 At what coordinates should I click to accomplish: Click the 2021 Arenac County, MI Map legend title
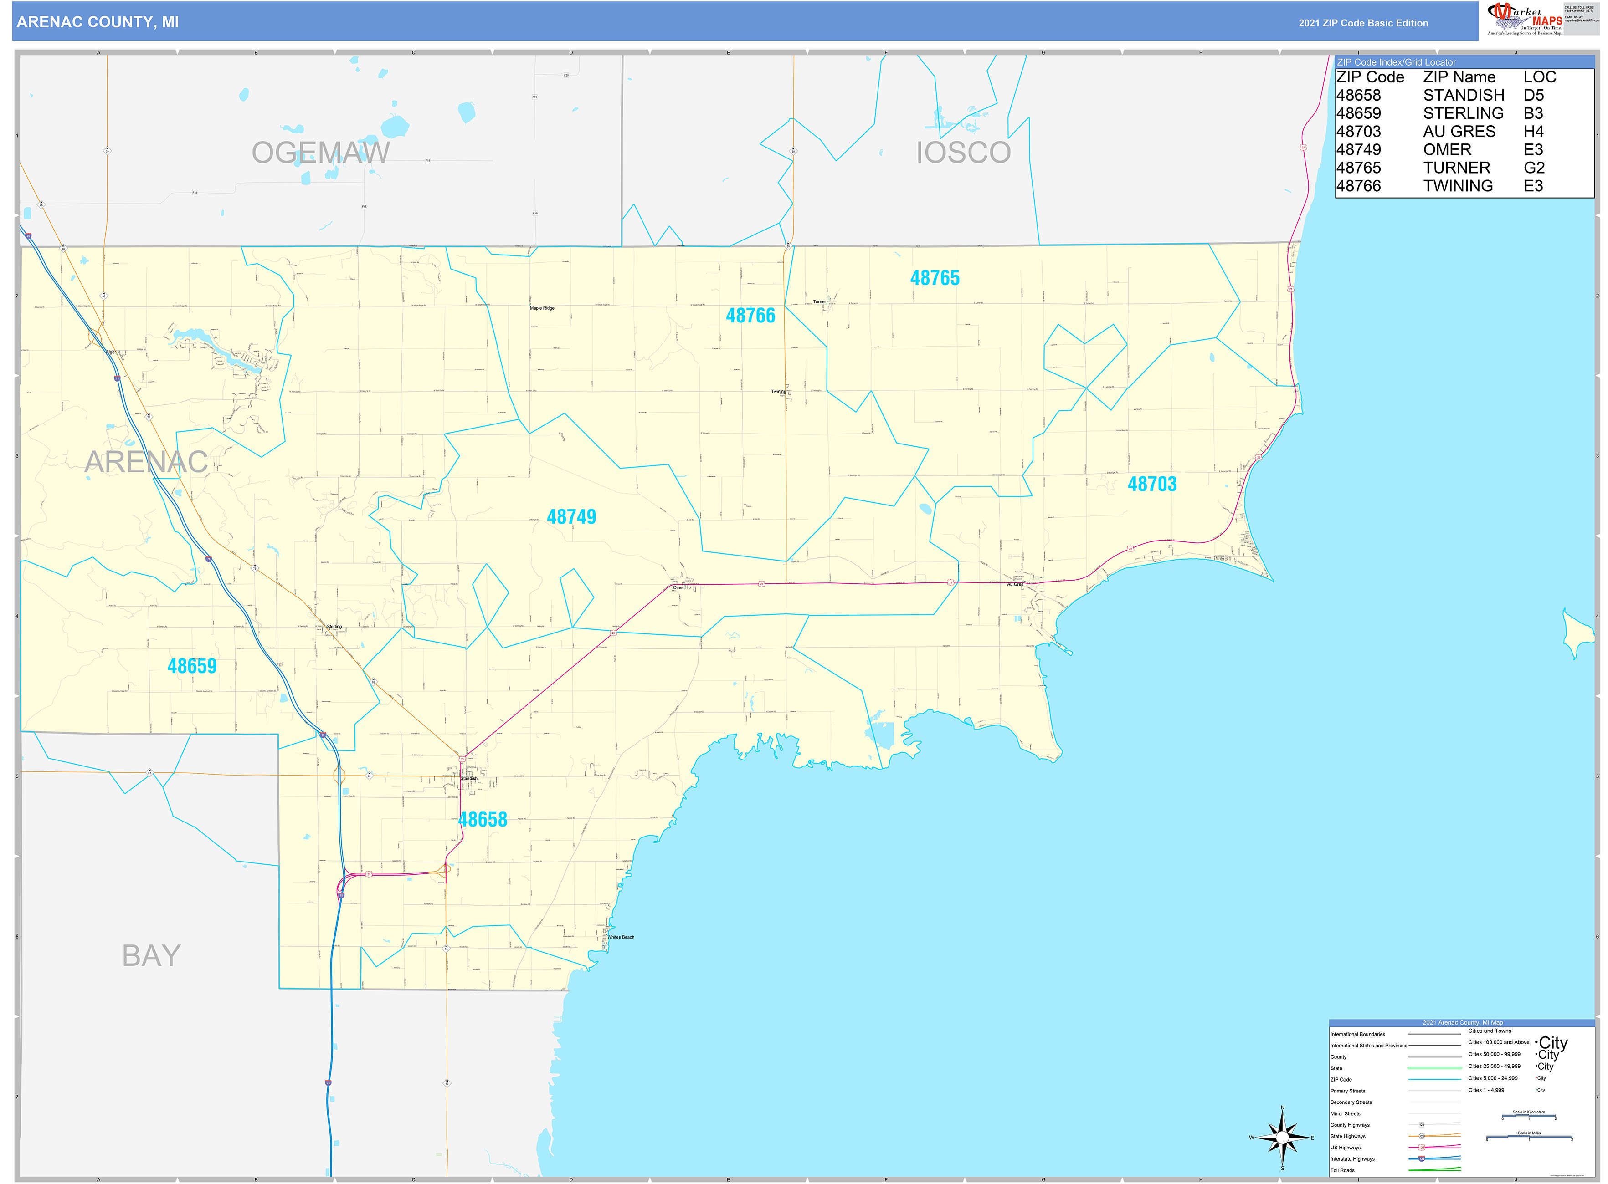click(1463, 1023)
